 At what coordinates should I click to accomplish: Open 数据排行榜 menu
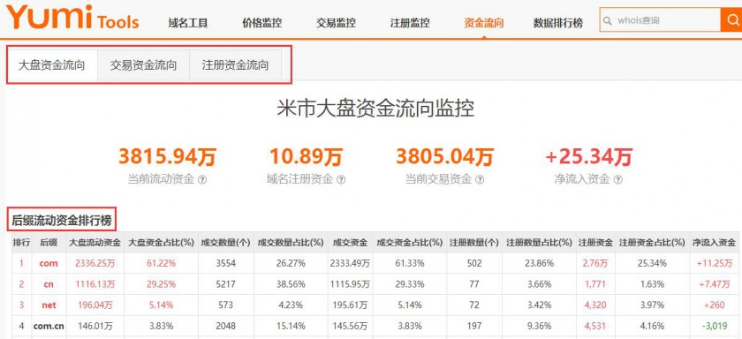558,23
